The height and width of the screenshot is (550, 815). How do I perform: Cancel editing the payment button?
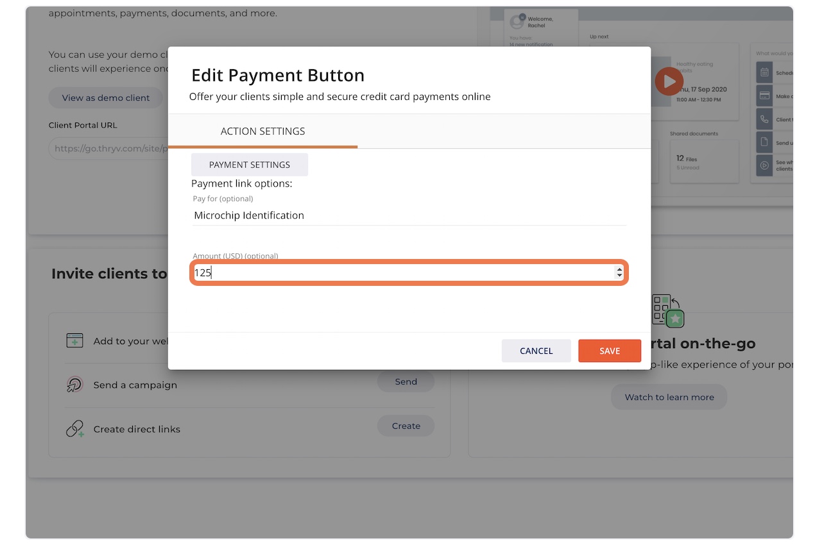pyautogui.click(x=536, y=351)
